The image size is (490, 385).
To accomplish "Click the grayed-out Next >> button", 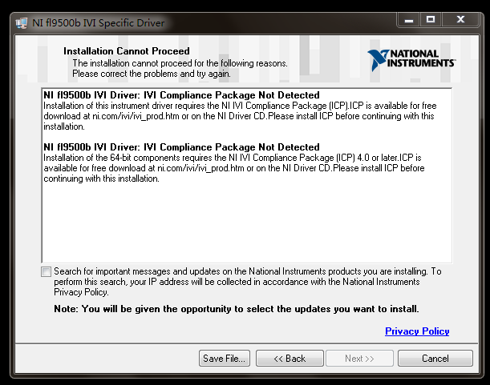I will [359, 358].
